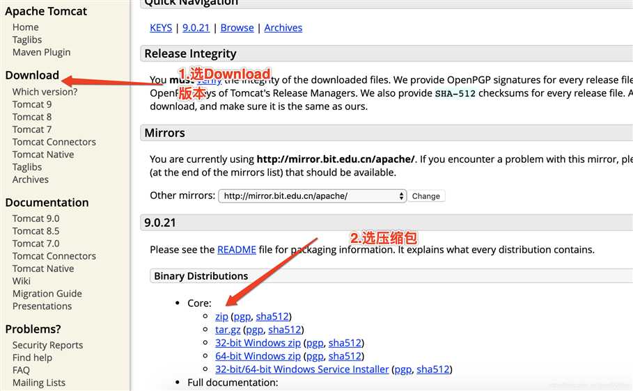Screen dimensions: 633x391
Task: Open pgp for Windows Service Installer
Action: point(403,369)
